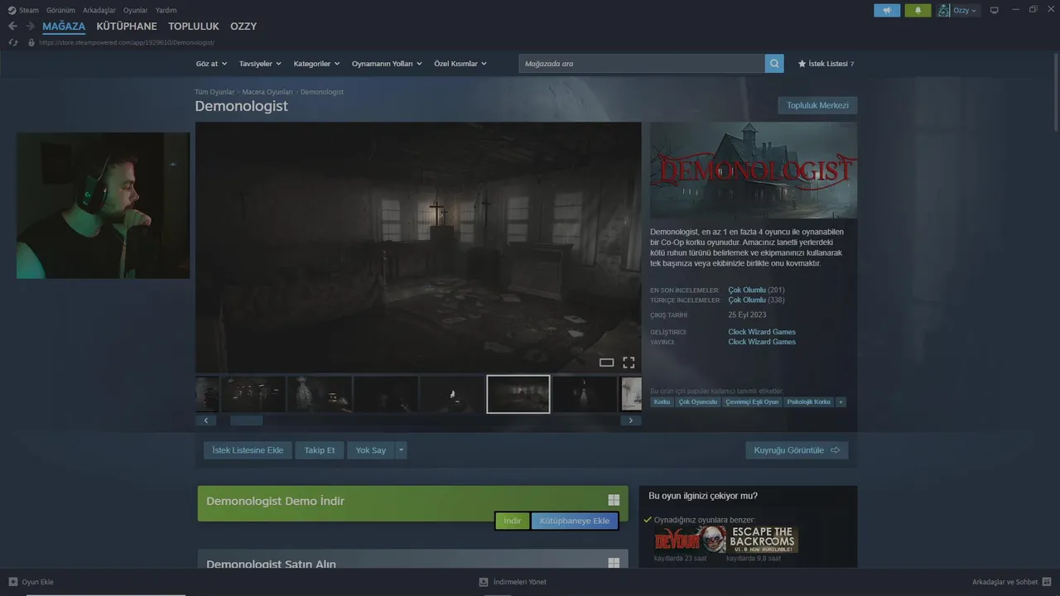Click the Topluluk Merkezi button
Image resolution: width=1060 pixels, height=596 pixels.
tap(817, 105)
